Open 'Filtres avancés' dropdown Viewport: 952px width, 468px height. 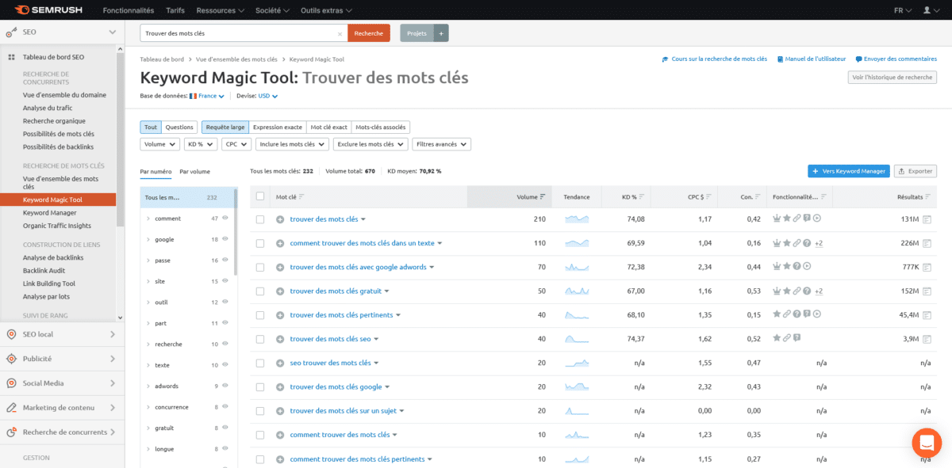coord(441,144)
